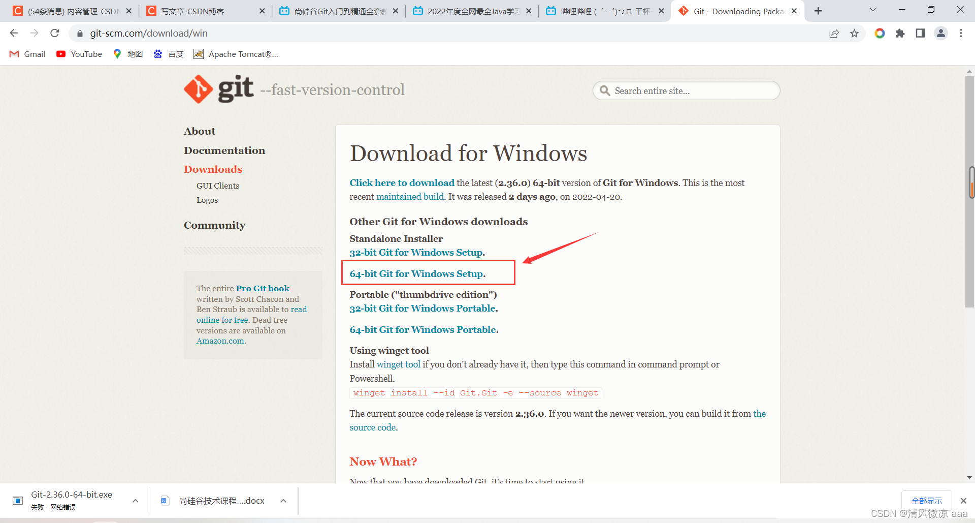The width and height of the screenshot is (975, 523).
Task: Click the browser forward arrow
Action: 34,33
